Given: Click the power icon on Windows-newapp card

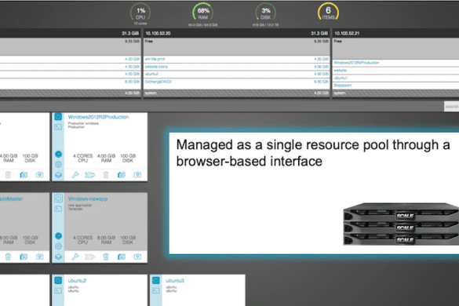Looking at the screenshot, I should [58, 199].
